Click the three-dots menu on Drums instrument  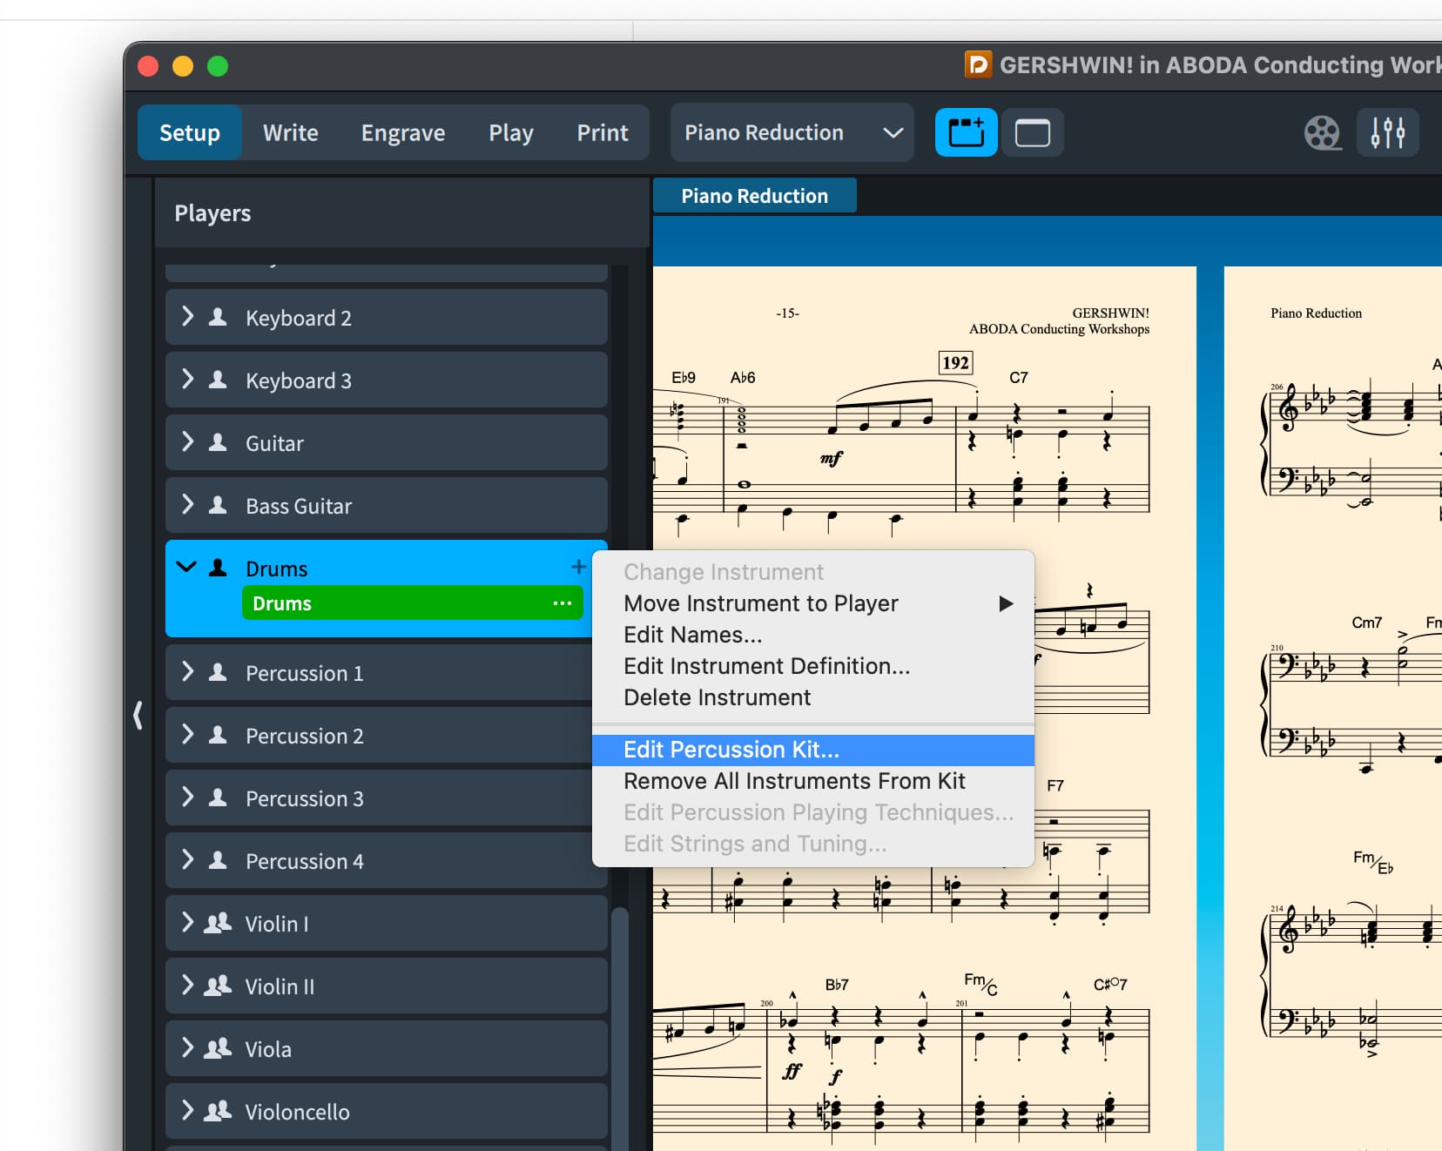(x=563, y=603)
